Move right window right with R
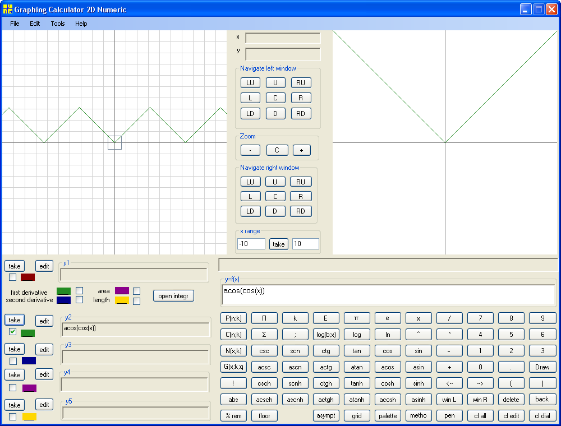This screenshot has height=426, width=561. coord(301,197)
